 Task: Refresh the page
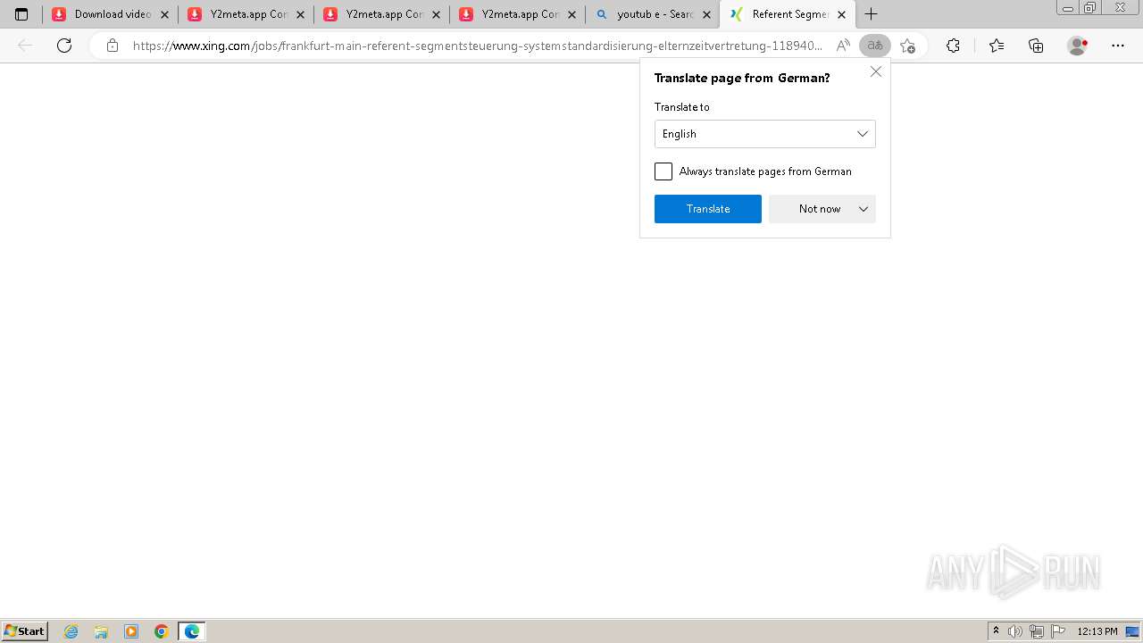pos(64,46)
